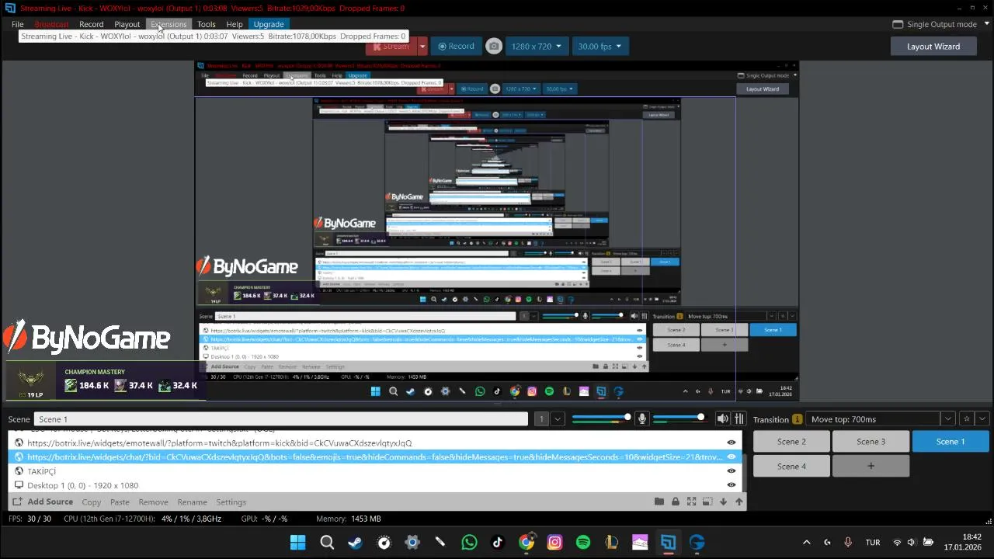Switch to Scene 3

click(x=871, y=442)
